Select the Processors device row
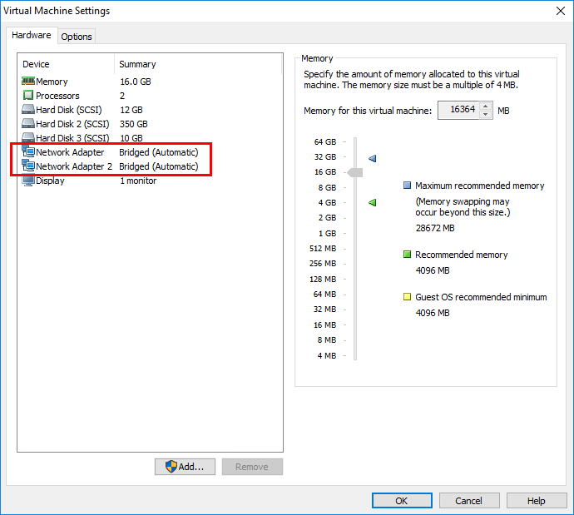Viewport: 574px width, 515px height. (x=150, y=96)
